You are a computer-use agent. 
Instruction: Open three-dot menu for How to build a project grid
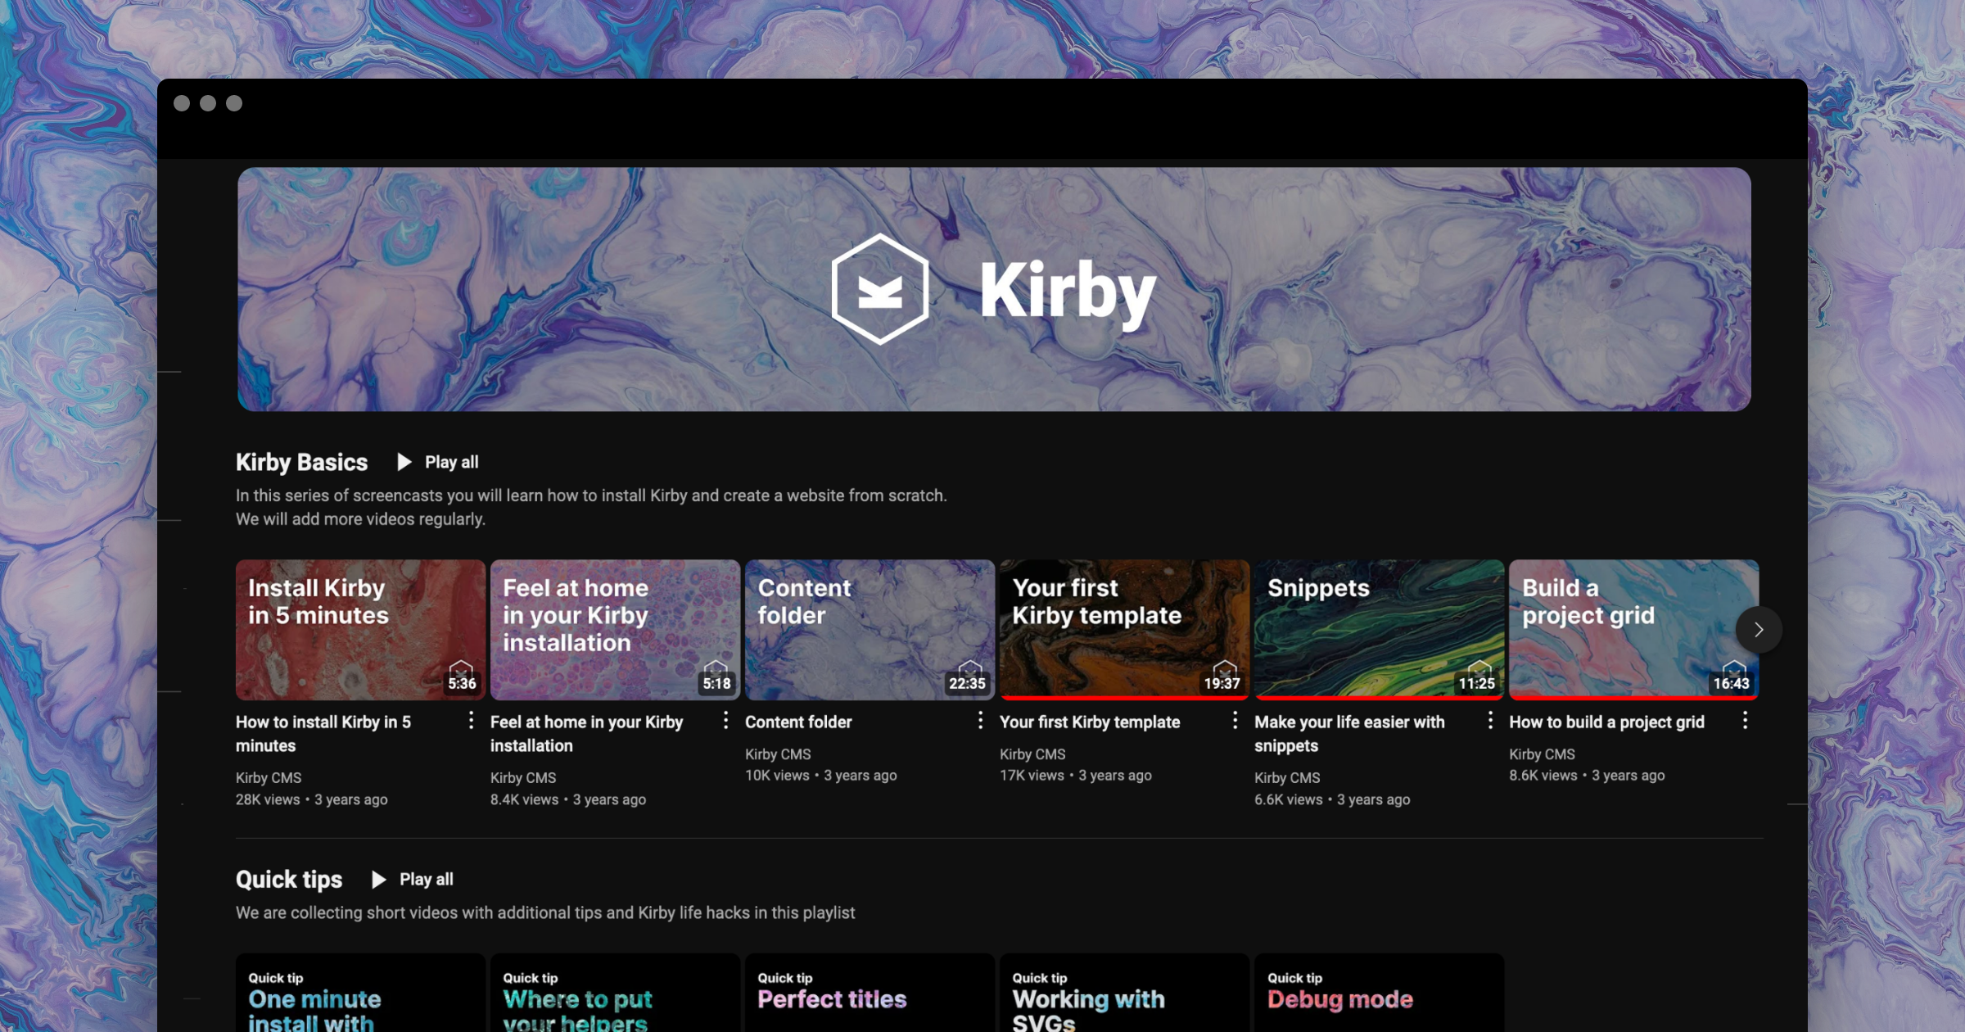pos(1745,721)
